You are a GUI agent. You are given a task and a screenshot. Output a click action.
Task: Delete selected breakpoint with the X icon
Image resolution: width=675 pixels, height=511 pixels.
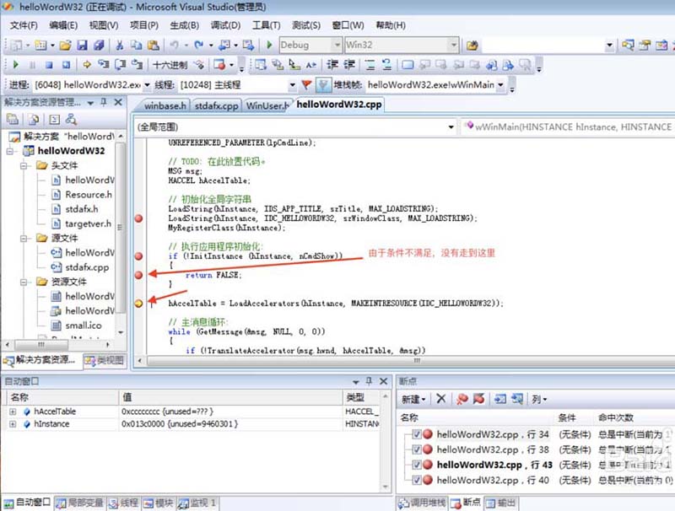click(x=440, y=397)
